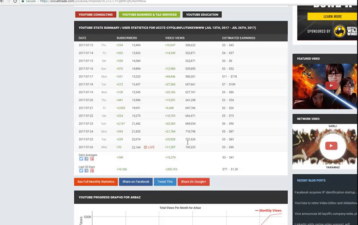Click the Twitter icon under Last 30 Days

[x=81, y=171]
